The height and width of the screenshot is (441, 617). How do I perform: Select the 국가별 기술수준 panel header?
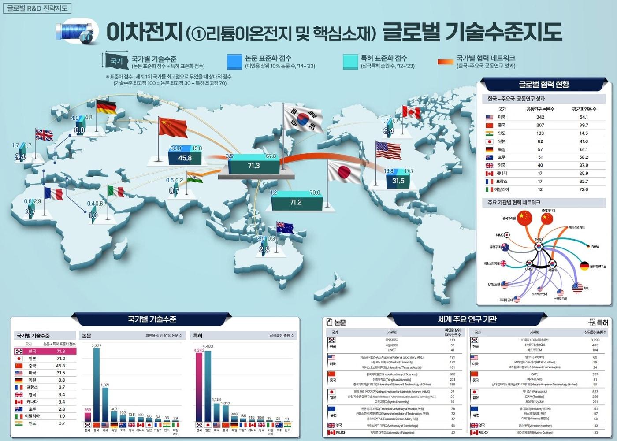tap(152, 319)
